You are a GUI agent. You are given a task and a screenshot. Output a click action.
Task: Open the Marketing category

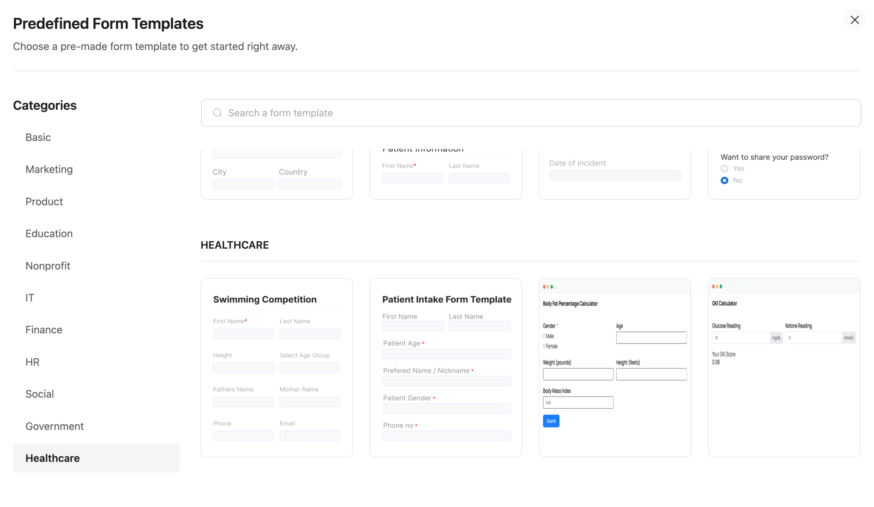point(49,169)
